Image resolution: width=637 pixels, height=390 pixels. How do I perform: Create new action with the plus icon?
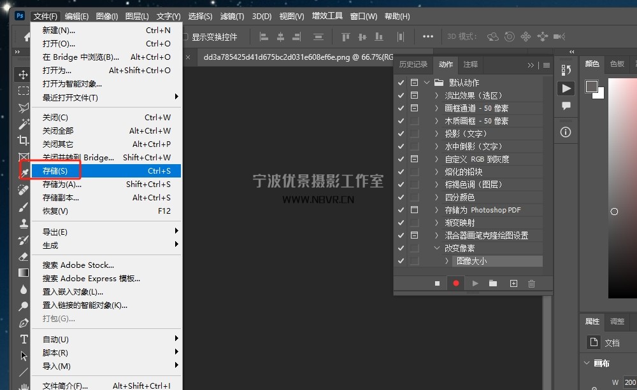[513, 284]
